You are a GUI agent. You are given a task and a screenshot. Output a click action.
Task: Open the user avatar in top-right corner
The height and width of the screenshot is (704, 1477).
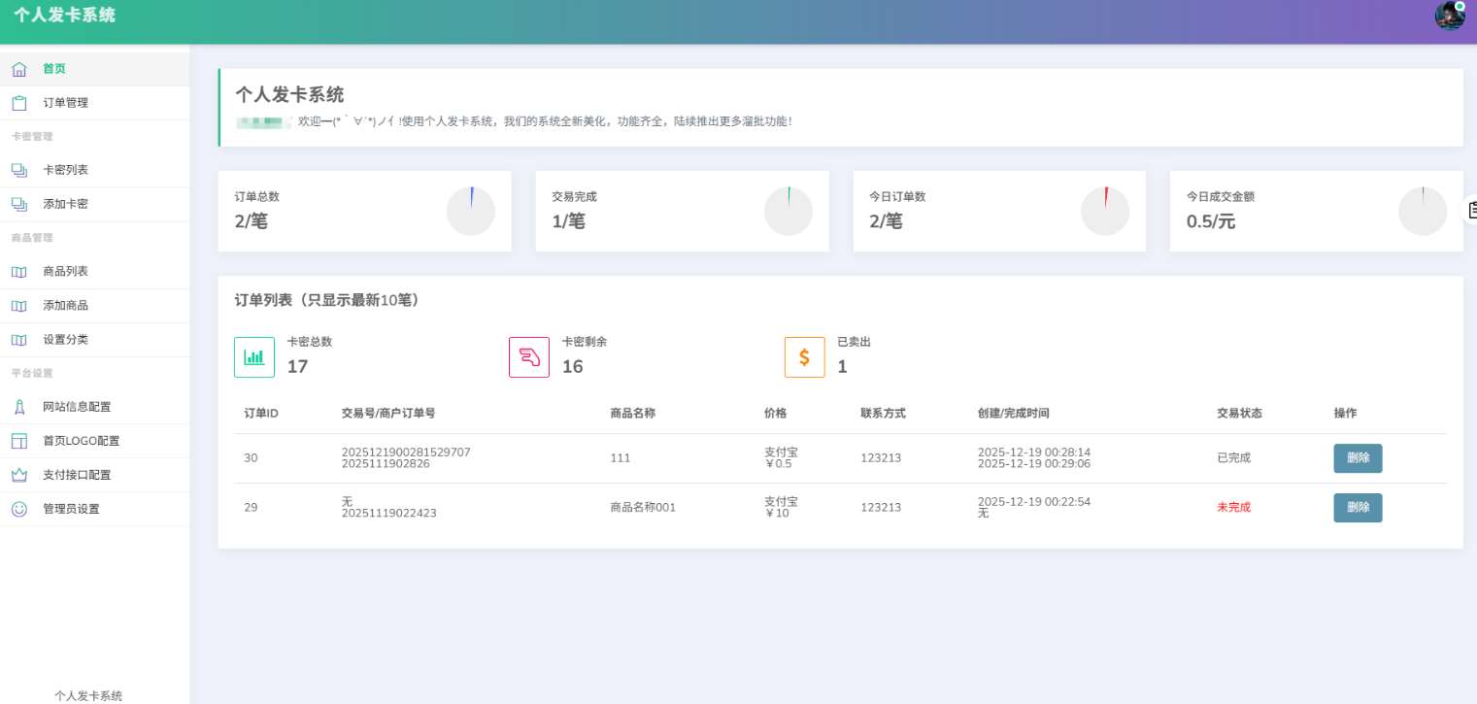1450,15
